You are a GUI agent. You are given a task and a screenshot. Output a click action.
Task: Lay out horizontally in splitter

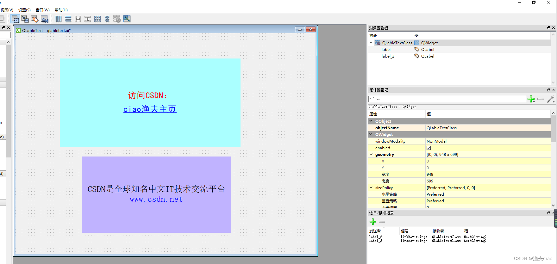point(78,19)
